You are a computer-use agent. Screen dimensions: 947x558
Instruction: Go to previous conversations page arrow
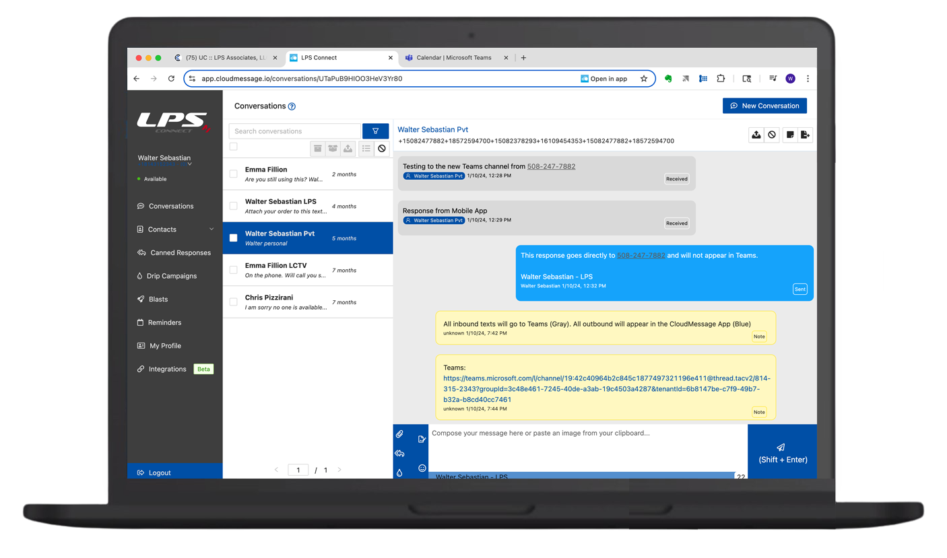click(276, 470)
